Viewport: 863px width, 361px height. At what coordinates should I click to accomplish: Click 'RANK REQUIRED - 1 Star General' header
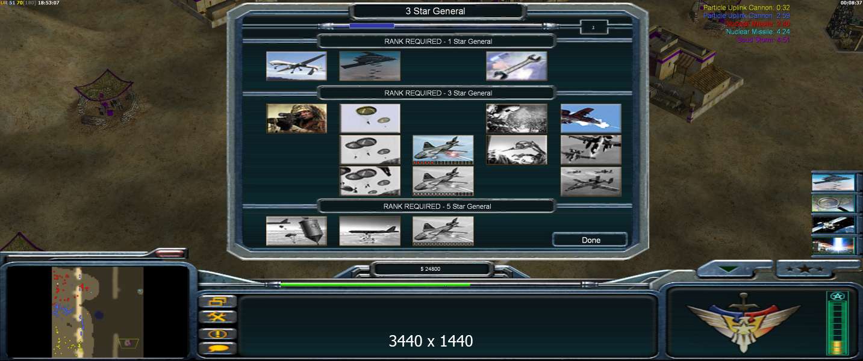tap(438, 42)
